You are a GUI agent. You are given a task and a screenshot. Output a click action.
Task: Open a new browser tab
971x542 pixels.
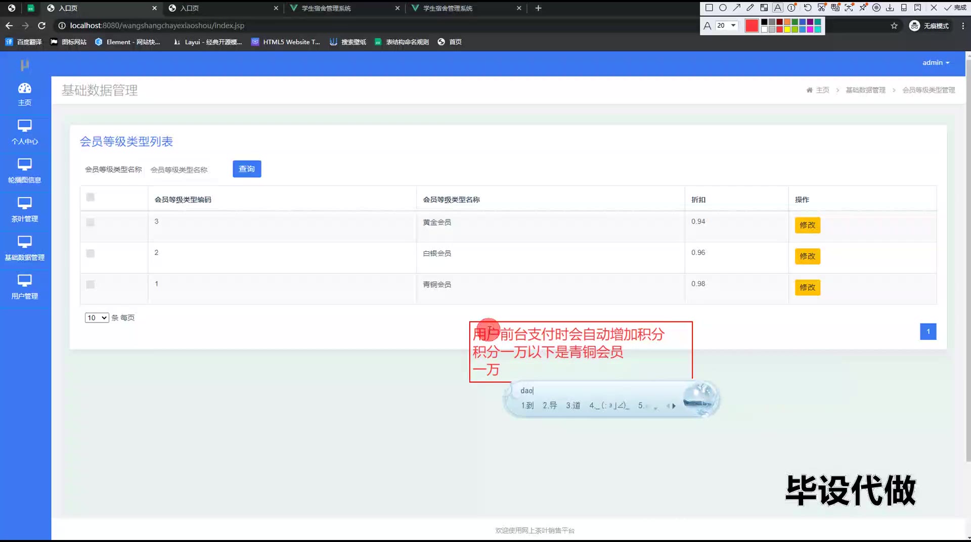click(x=538, y=8)
